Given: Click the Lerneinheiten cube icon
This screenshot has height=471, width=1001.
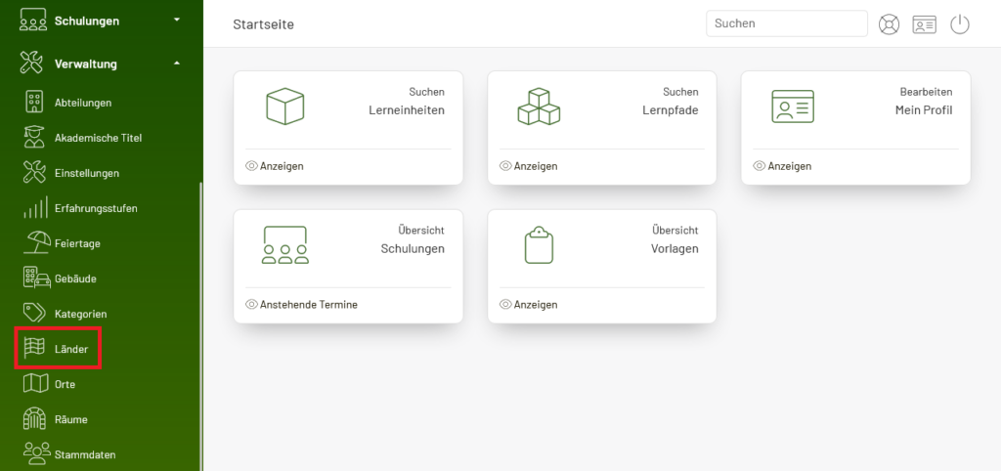Looking at the screenshot, I should tap(284, 106).
